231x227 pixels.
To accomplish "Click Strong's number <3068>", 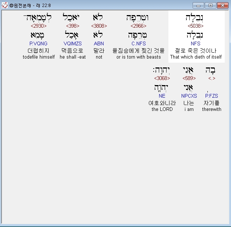I will 162,78.
